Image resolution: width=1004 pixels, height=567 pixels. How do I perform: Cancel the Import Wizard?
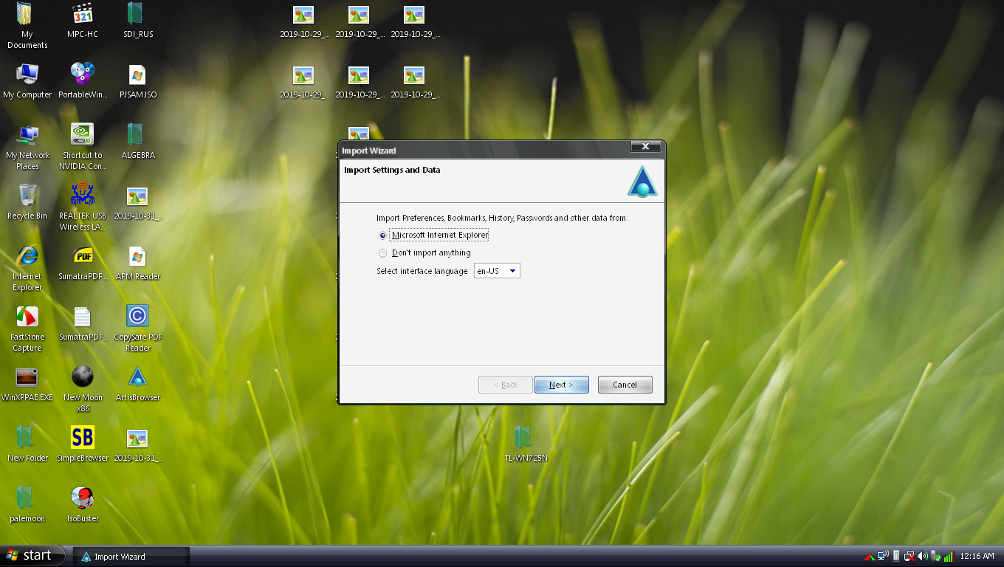click(x=625, y=385)
